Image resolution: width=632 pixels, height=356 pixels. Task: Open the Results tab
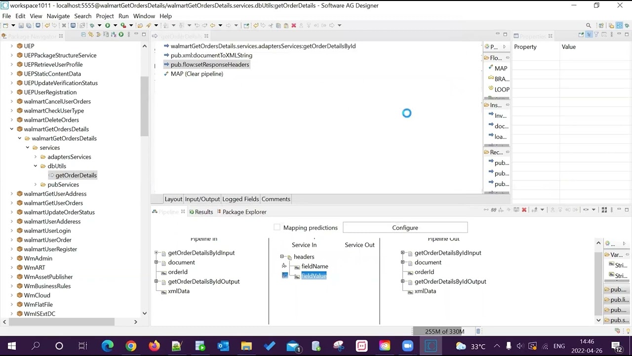(x=200, y=212)
